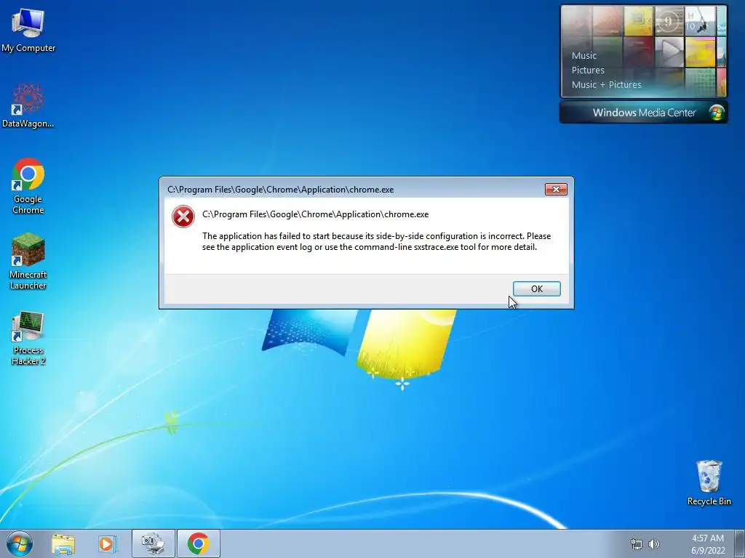This screenshot has width=745, height=558.
Task: Select the My Computer desktop icon
Action: pyautogui.click(x=28, y=30)
